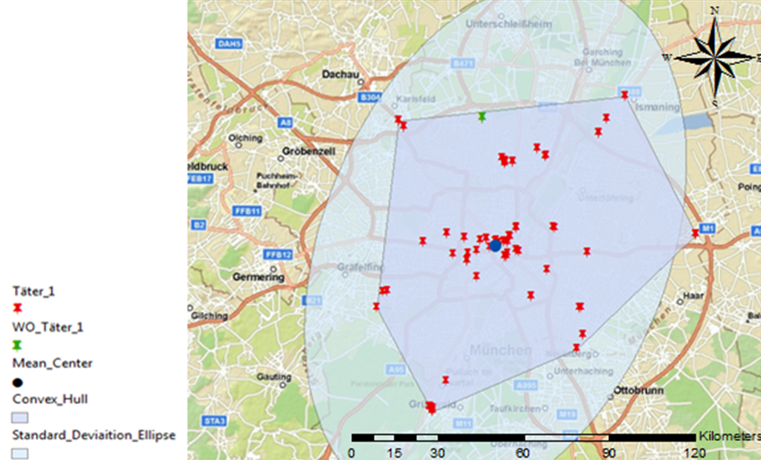The width and height of the screenshot is (761, 460).
Task: Click the München city label
Action: click(501, 350)
